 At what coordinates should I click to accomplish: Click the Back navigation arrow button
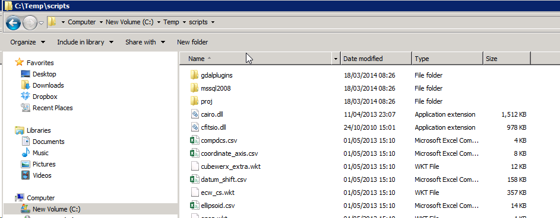pyautogui.click(x=13, y=23)
